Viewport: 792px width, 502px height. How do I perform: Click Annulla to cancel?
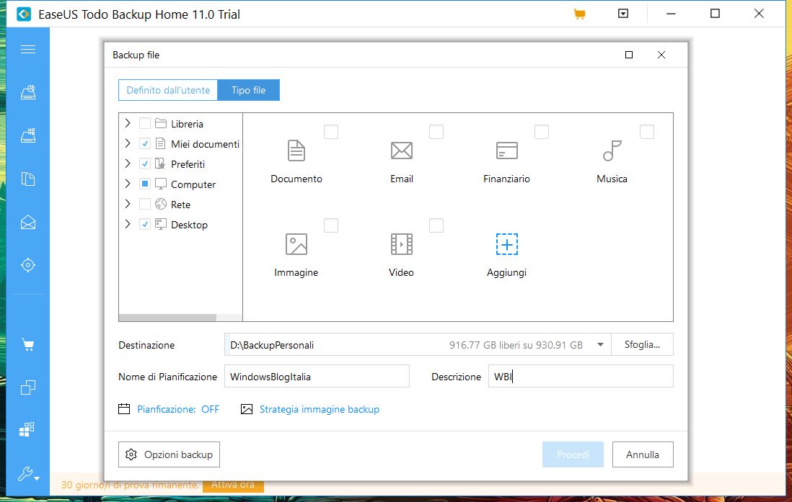(643, 454)
